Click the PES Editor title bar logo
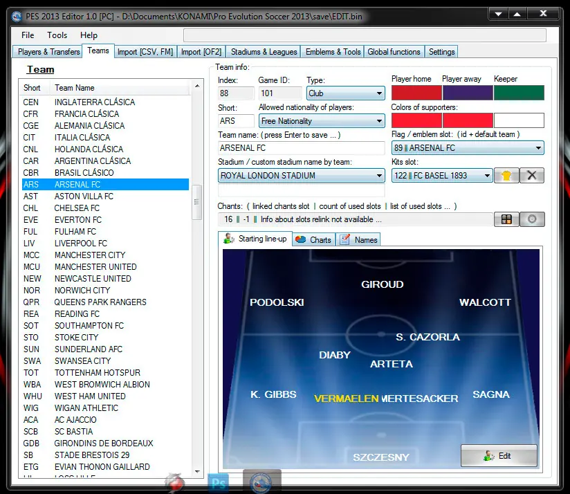Viewport: 570px width, 494px height. (17, 17)
